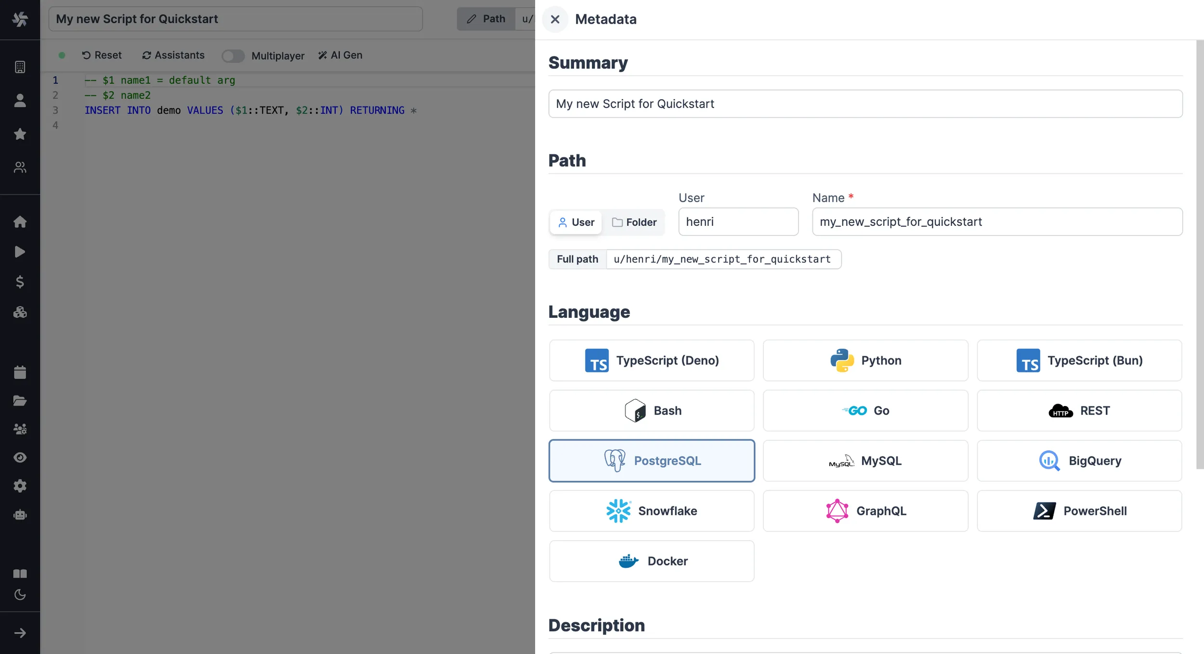Switch to User path ownership
Viewport: 1204px width, 654px height.
(x=576, y=222)
